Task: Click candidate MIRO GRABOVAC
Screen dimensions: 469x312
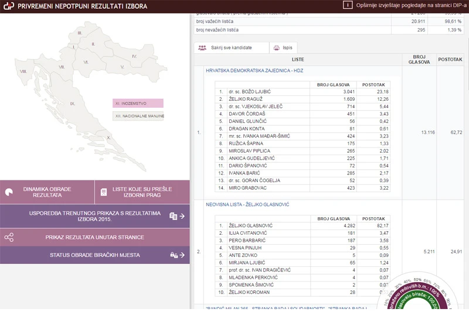Action: click(247, 188)
